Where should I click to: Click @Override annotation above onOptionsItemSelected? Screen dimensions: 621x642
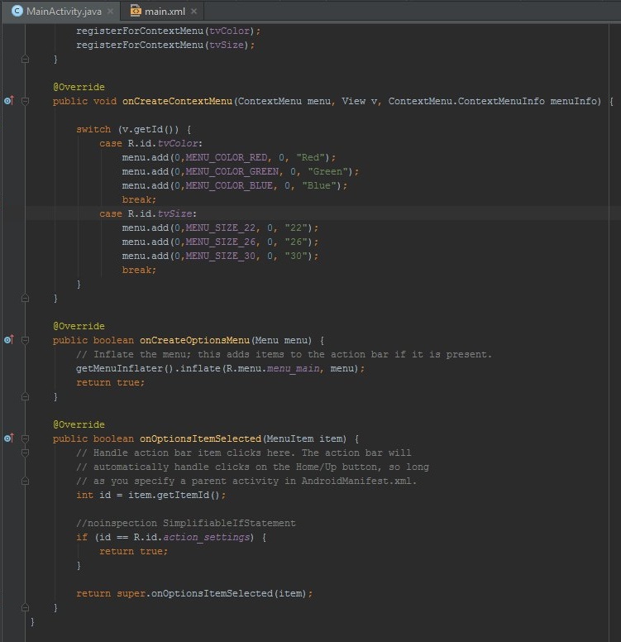(79, 424)
